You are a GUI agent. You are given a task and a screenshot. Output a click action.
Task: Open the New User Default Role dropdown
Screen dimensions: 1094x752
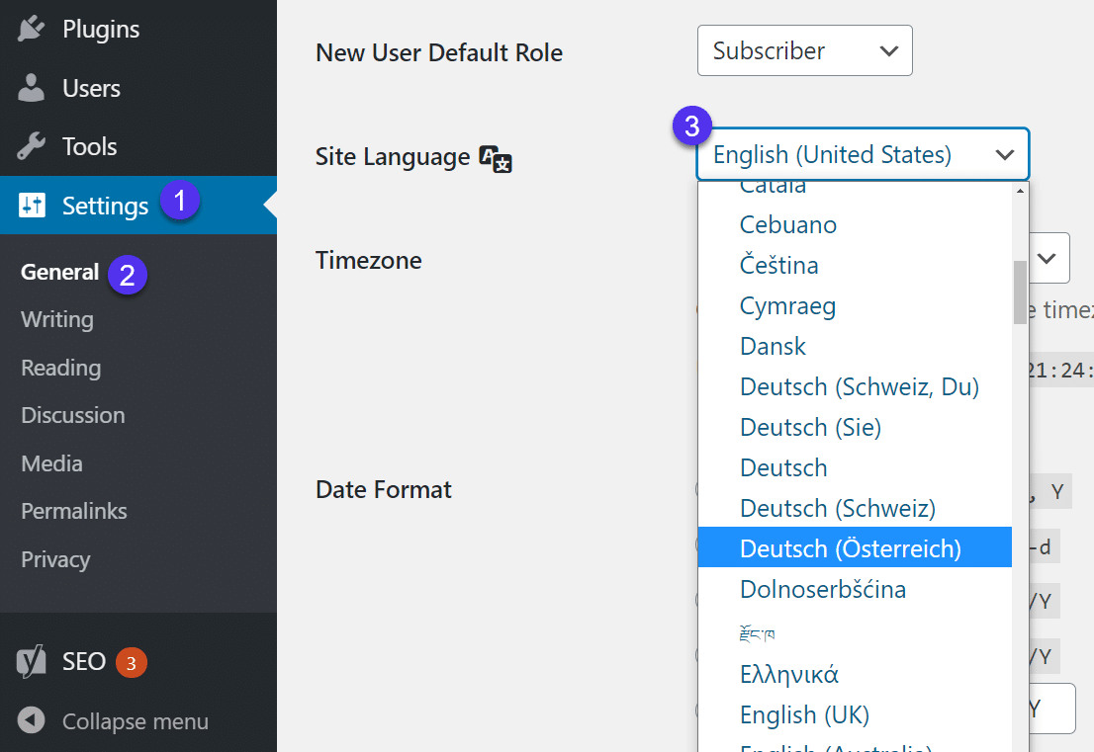pos(804,50)
